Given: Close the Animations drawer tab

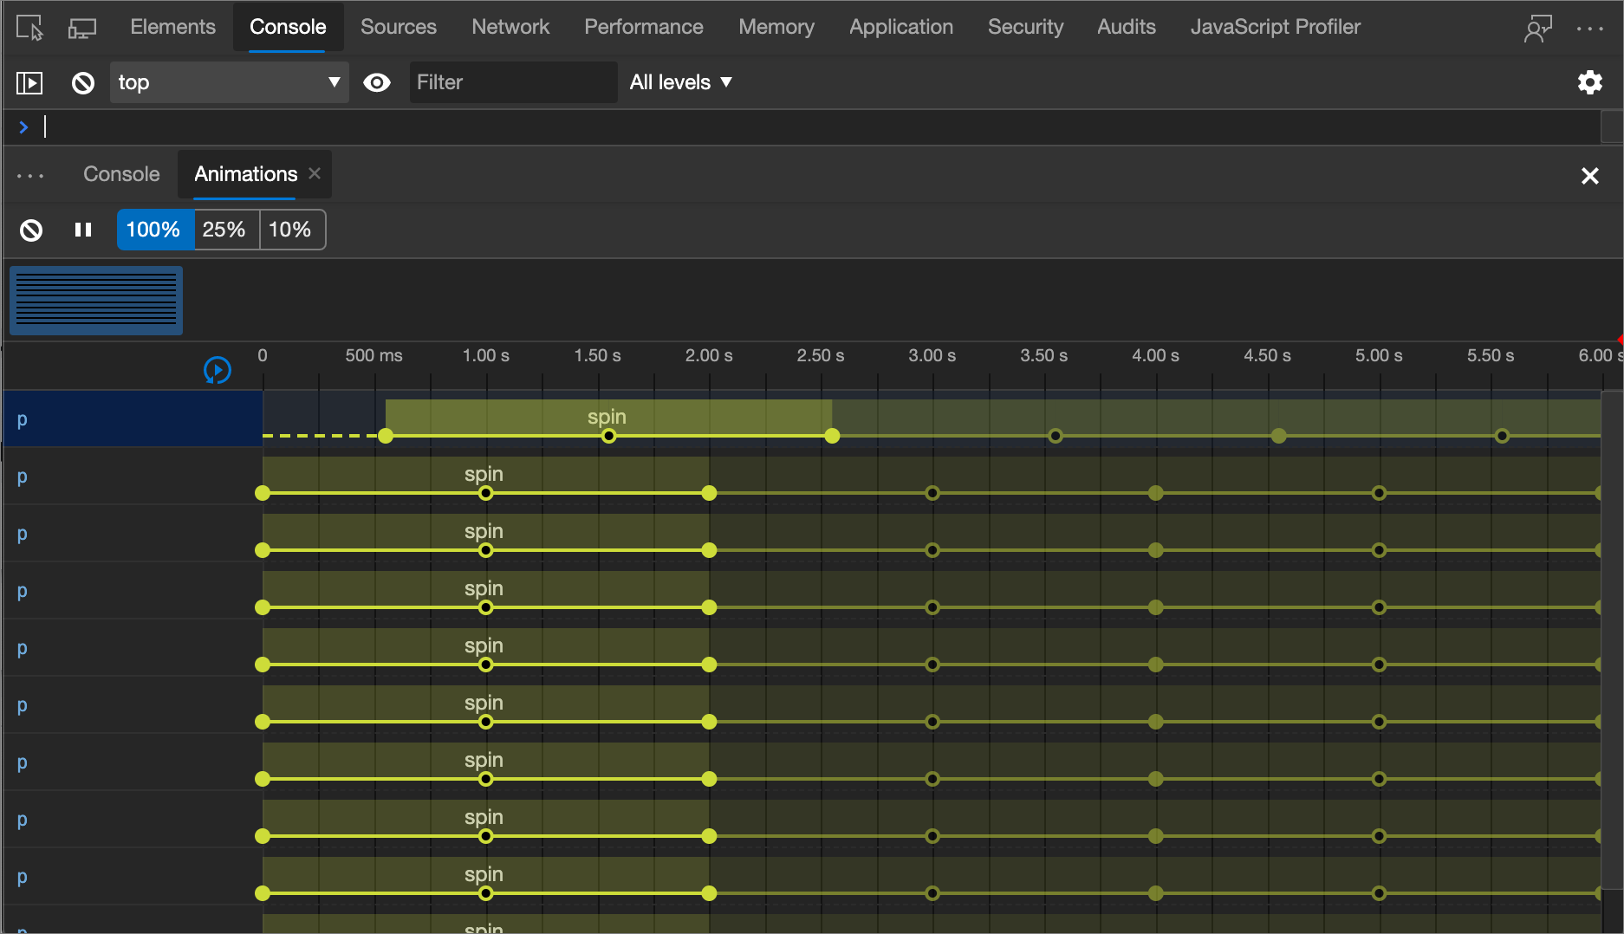Looking at the screenshot, I should click(x=315, y=173).
